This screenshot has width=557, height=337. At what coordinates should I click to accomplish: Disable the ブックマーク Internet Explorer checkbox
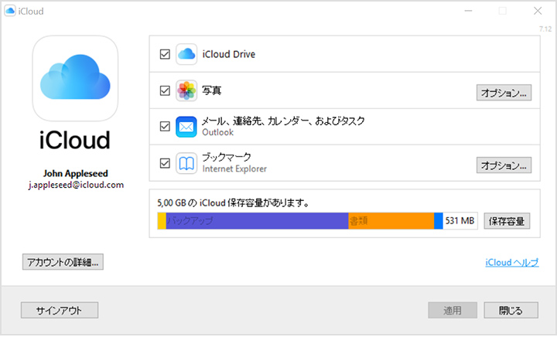tap(164, 163)
